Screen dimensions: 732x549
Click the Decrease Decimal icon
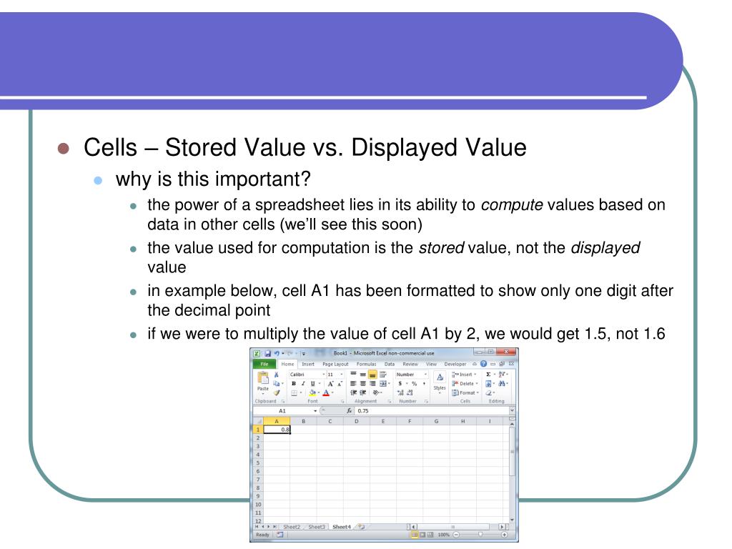(410, 392)
